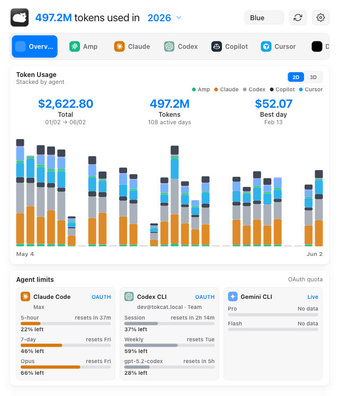Screen dimensions: 339x396
Task: Open settings via the gear icon
Action: coord(320,18)
